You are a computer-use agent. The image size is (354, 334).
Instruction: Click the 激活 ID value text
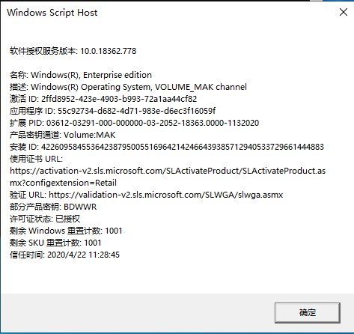point(119,99)
